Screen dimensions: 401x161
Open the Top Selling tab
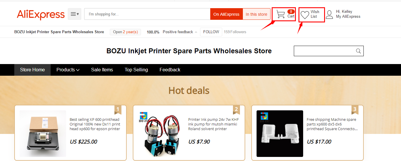[136, 70]
